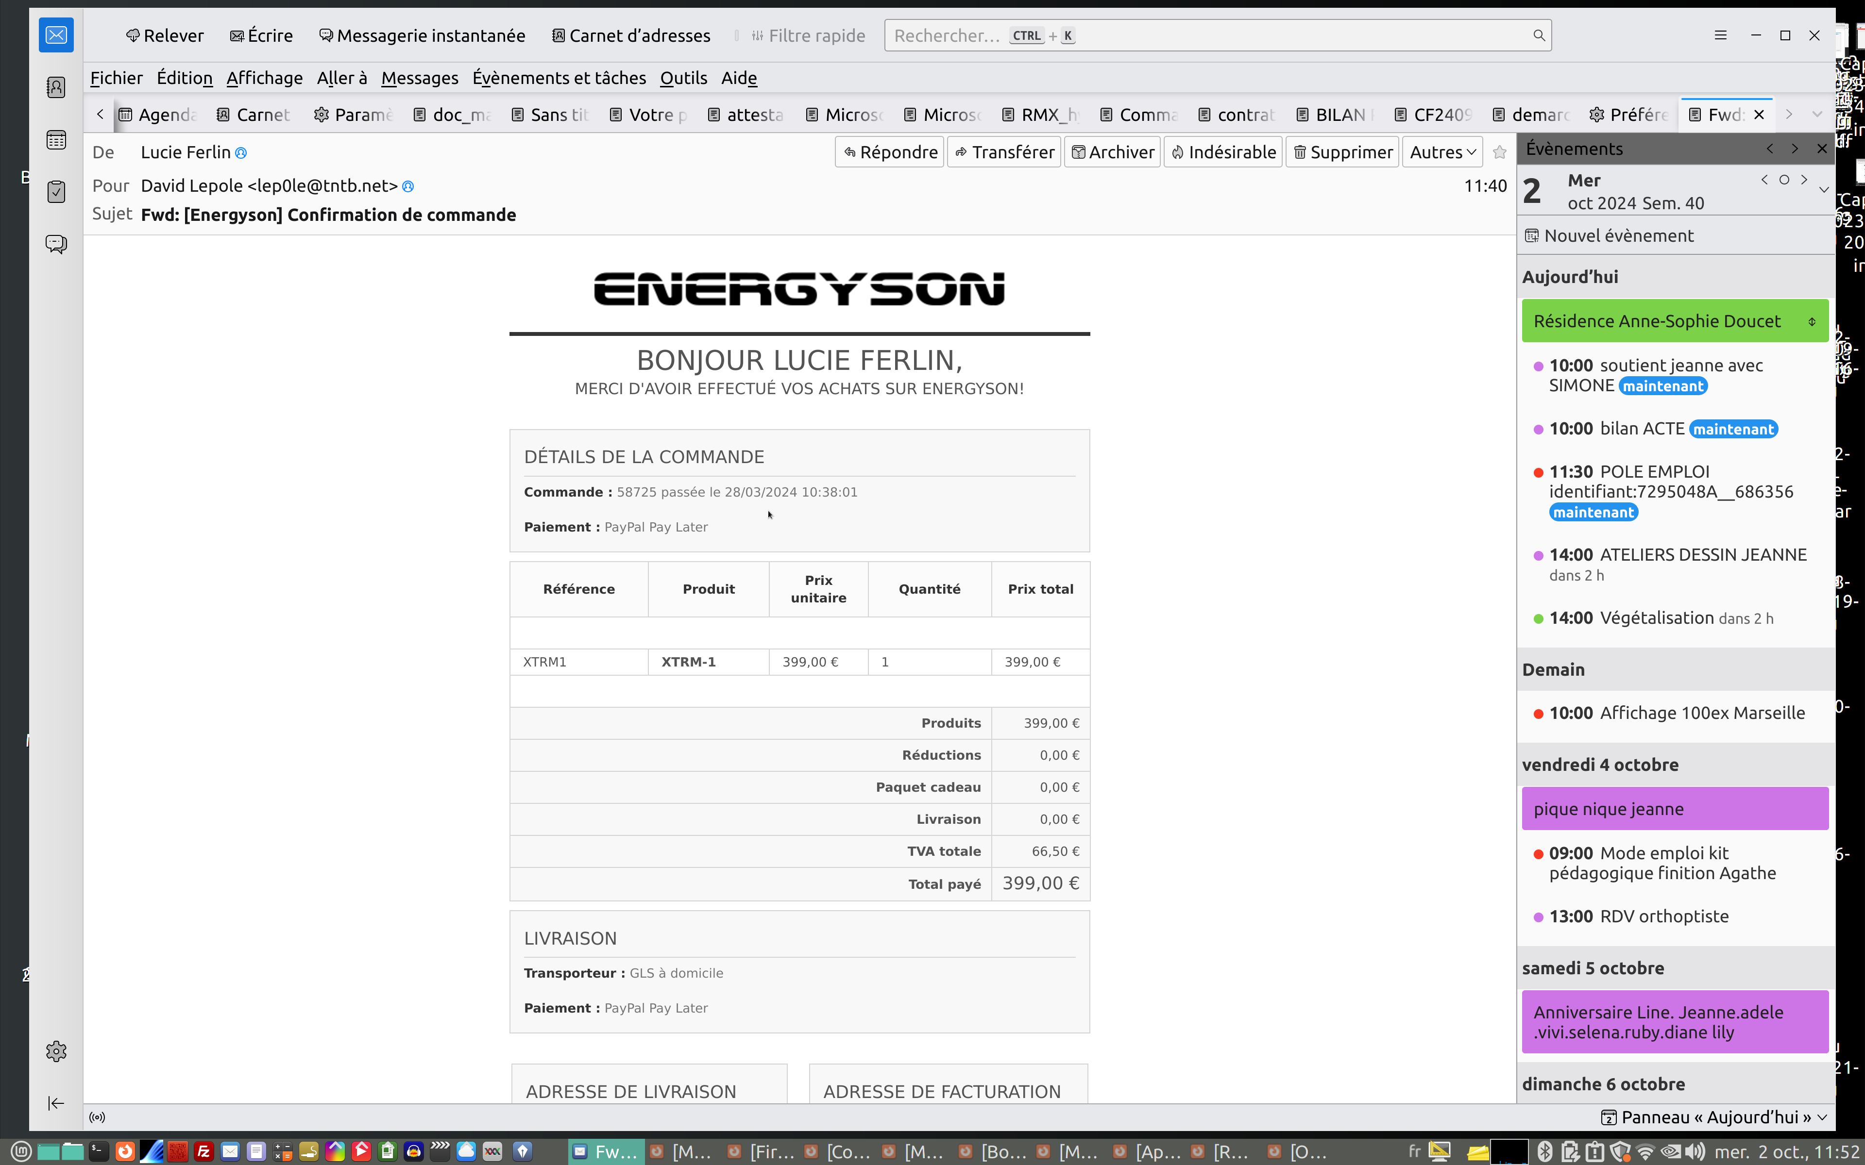Collapse the spaces toolbar with the arrow icon
This screenshot has height=1165, width=1865.
(x=56, y=1103)
